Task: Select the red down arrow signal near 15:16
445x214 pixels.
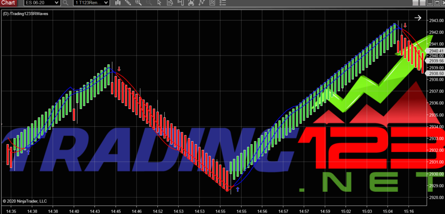Action: pyautogui.click(x=405, y=25)
